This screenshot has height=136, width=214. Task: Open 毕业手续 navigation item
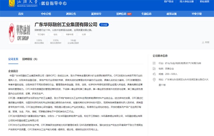(x=197, y=14)
